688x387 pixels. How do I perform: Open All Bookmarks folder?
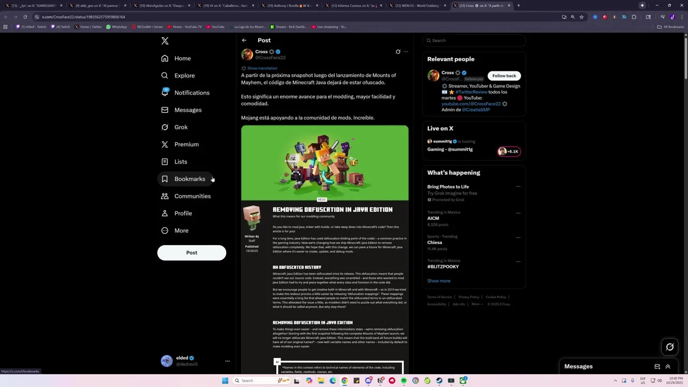[x=670, y=26]
